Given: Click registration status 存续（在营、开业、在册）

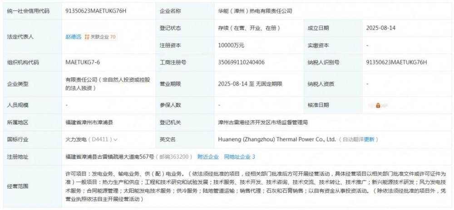Looking at the screenshot, I should [249, 28].
